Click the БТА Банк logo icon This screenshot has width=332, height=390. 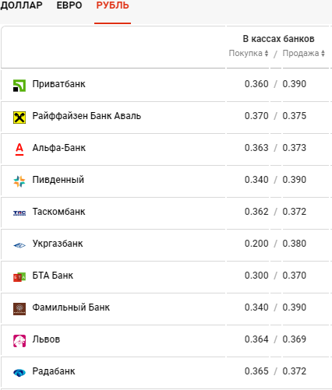tap(19, 277)
